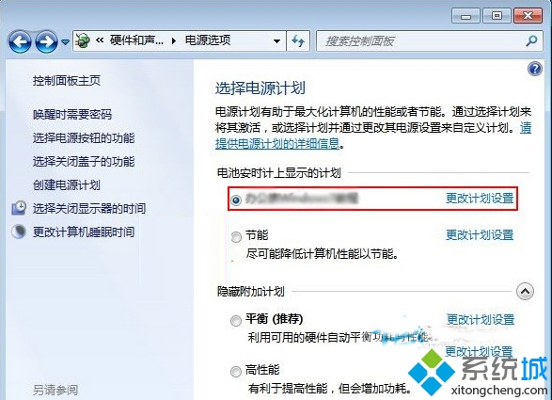Click the moon icon for sleep time
The image size is (552, 400).
coord(19,232)
